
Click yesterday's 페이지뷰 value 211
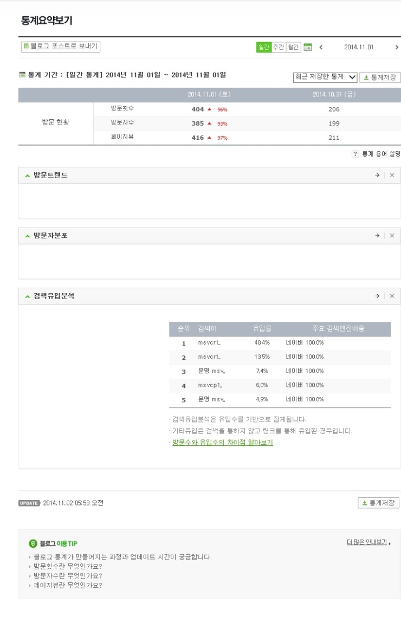[x=334, y=138]
